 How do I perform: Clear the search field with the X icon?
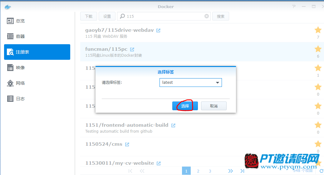[207, 16]
